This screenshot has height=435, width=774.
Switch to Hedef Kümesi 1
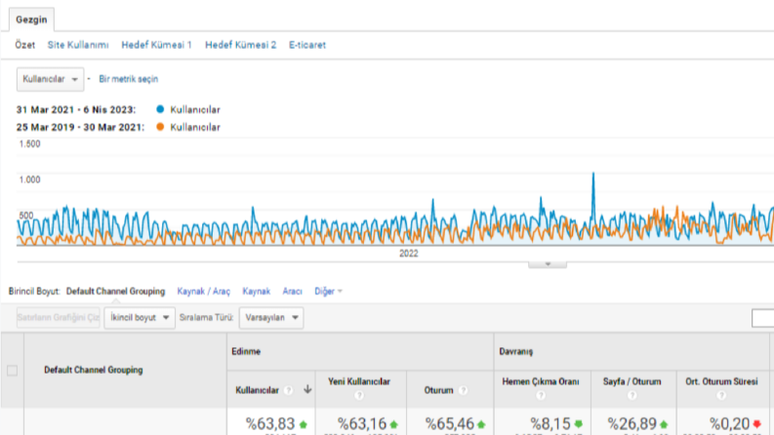pyautogui.click(x=156, y=45)
